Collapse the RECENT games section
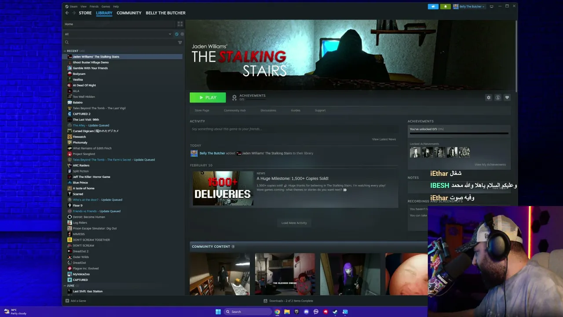This screenshot has width=563, height=317. 65,51
